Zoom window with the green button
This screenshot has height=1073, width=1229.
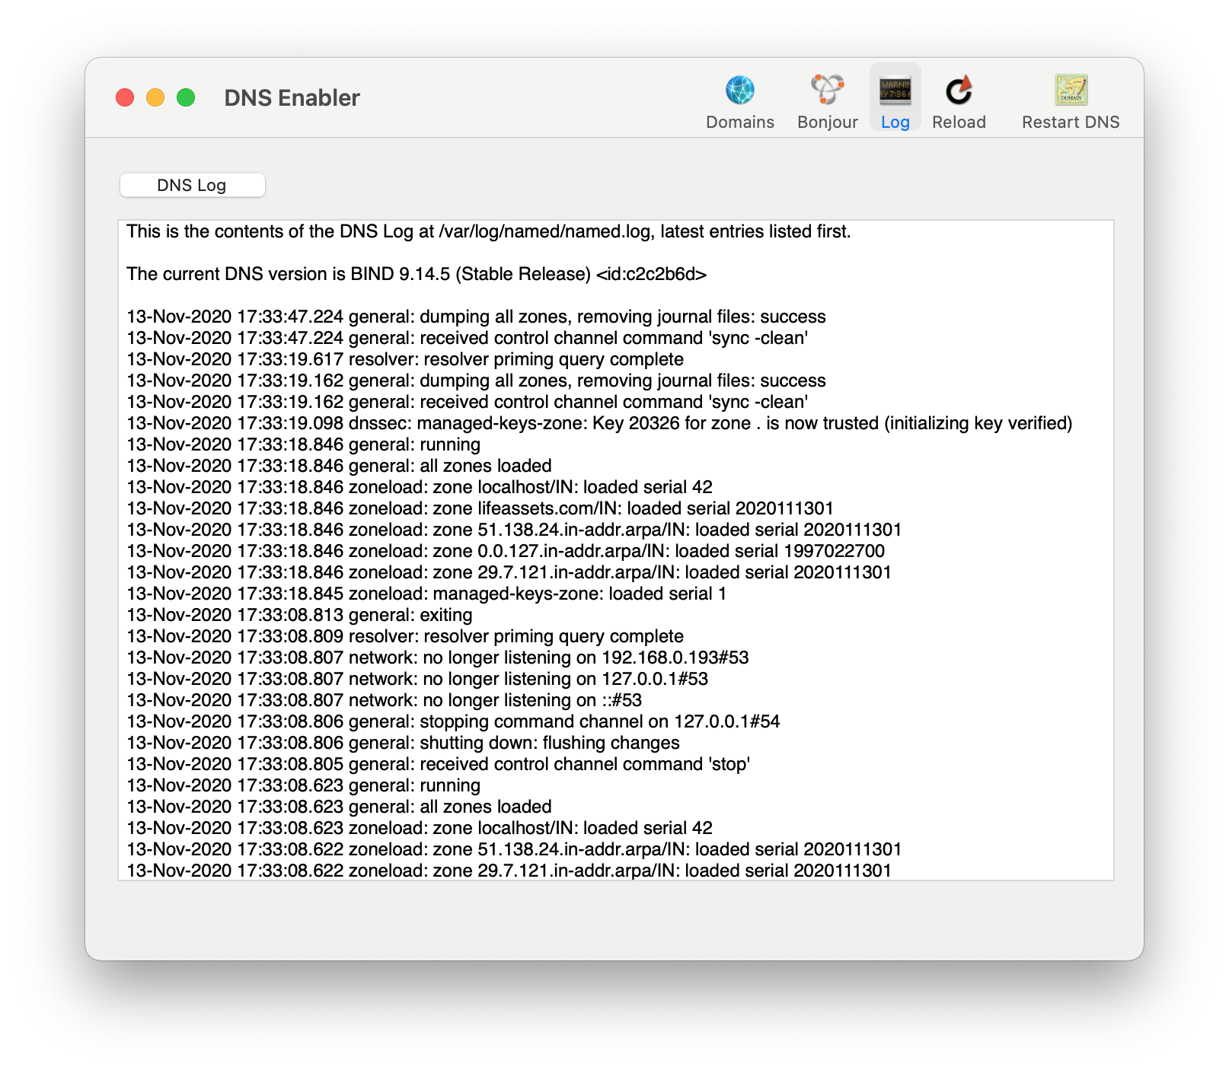pos(186,97)
